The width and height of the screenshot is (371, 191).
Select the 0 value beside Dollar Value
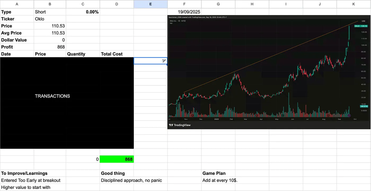click(50, 40)
